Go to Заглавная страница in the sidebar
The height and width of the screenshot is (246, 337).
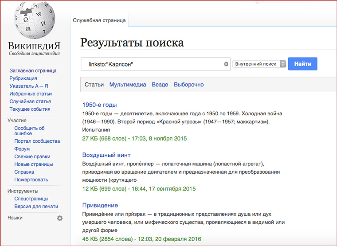tap(33, 70)
